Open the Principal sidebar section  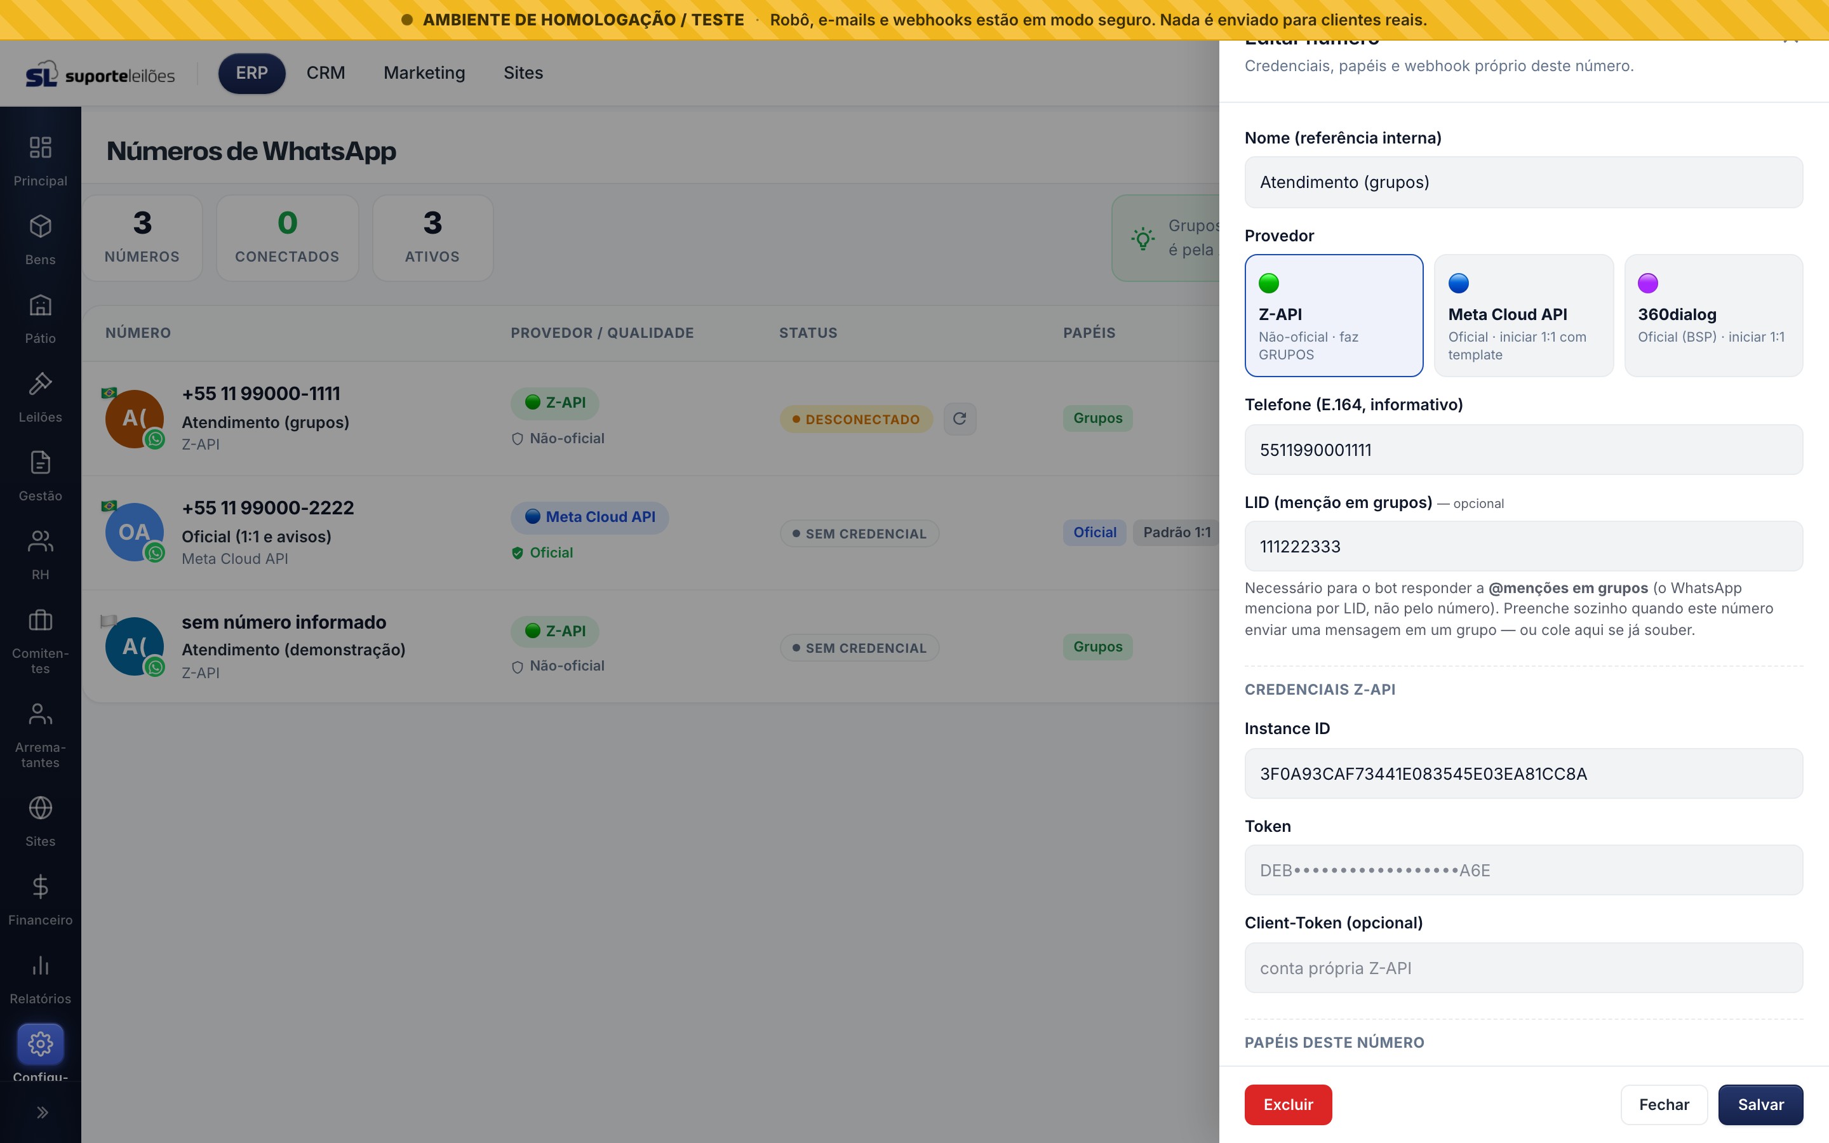coord(40,161)
